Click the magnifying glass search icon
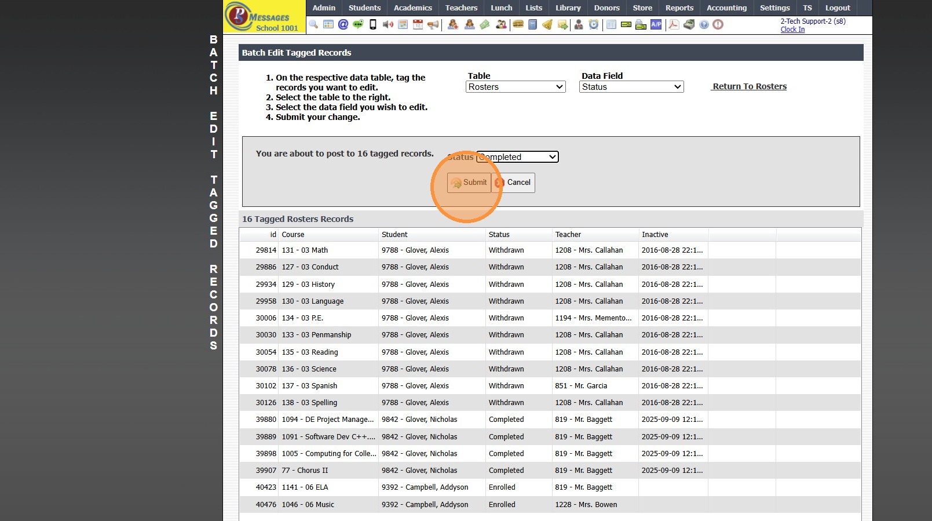This screenshot has height=521, width=932. coord(313,24)
